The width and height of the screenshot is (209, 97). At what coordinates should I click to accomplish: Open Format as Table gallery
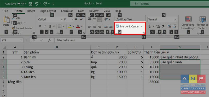click(x=202, y=23)
